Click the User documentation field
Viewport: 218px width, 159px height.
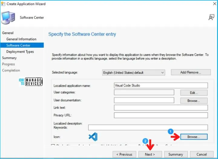(x=144, y=100)
